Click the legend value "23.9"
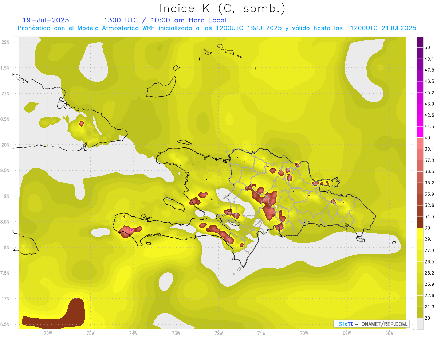Viewport: 437px width, 338px height. pyautogui.click(x=430, y=284)
